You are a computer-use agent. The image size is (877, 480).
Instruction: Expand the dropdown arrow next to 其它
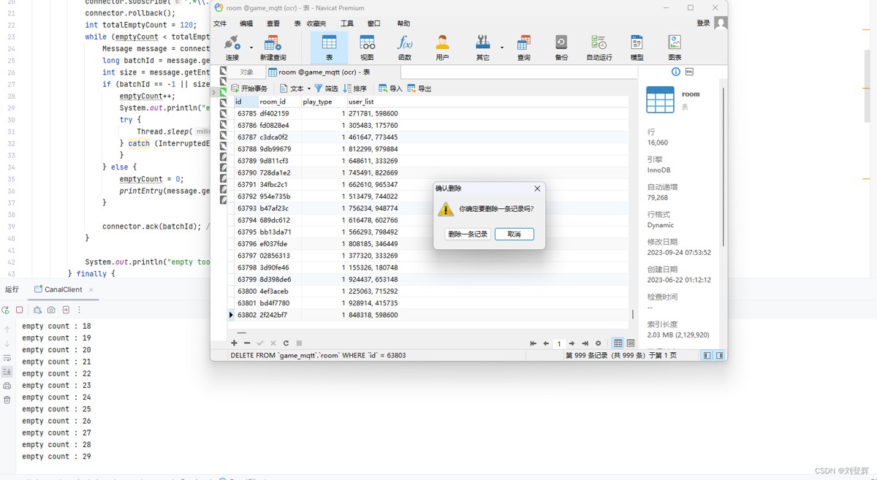[x=502, y=48]
